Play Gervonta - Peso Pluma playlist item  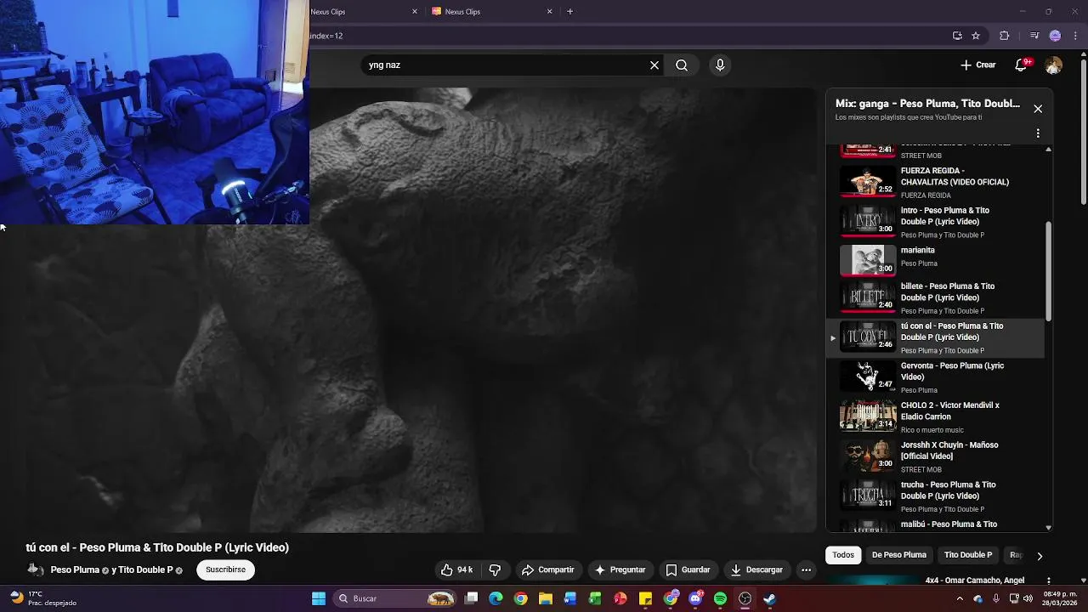(935, 377)
